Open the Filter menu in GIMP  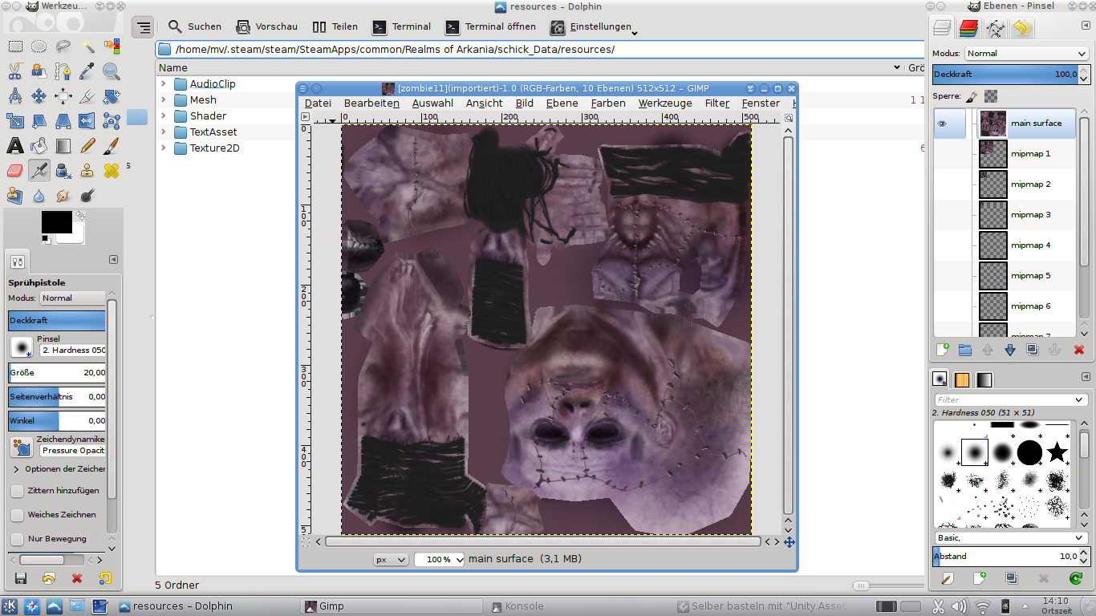[x=716, y=103]
